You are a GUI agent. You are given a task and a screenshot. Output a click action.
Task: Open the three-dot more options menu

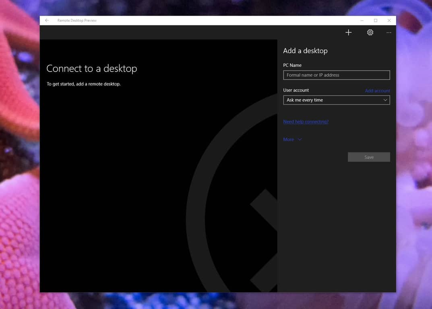pos(389,33)
